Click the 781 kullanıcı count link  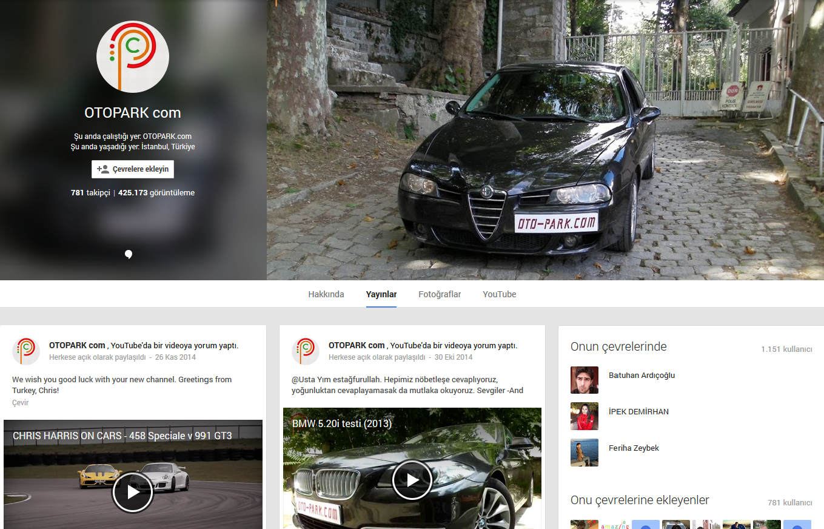coord(789,503)
